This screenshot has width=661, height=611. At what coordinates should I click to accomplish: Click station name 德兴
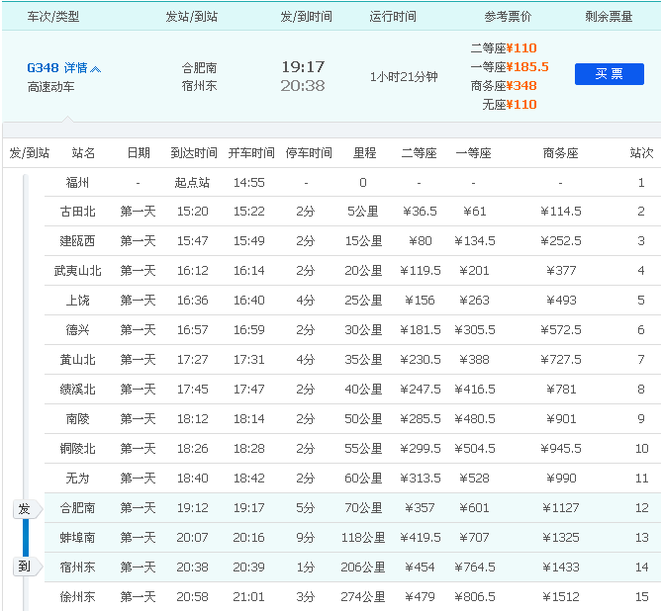(x=77, y=329)
